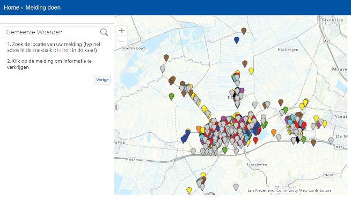The height and width of the screenshot is (200, 351).
Task: Zoom in the map with plus button
Action: (122, 31)
